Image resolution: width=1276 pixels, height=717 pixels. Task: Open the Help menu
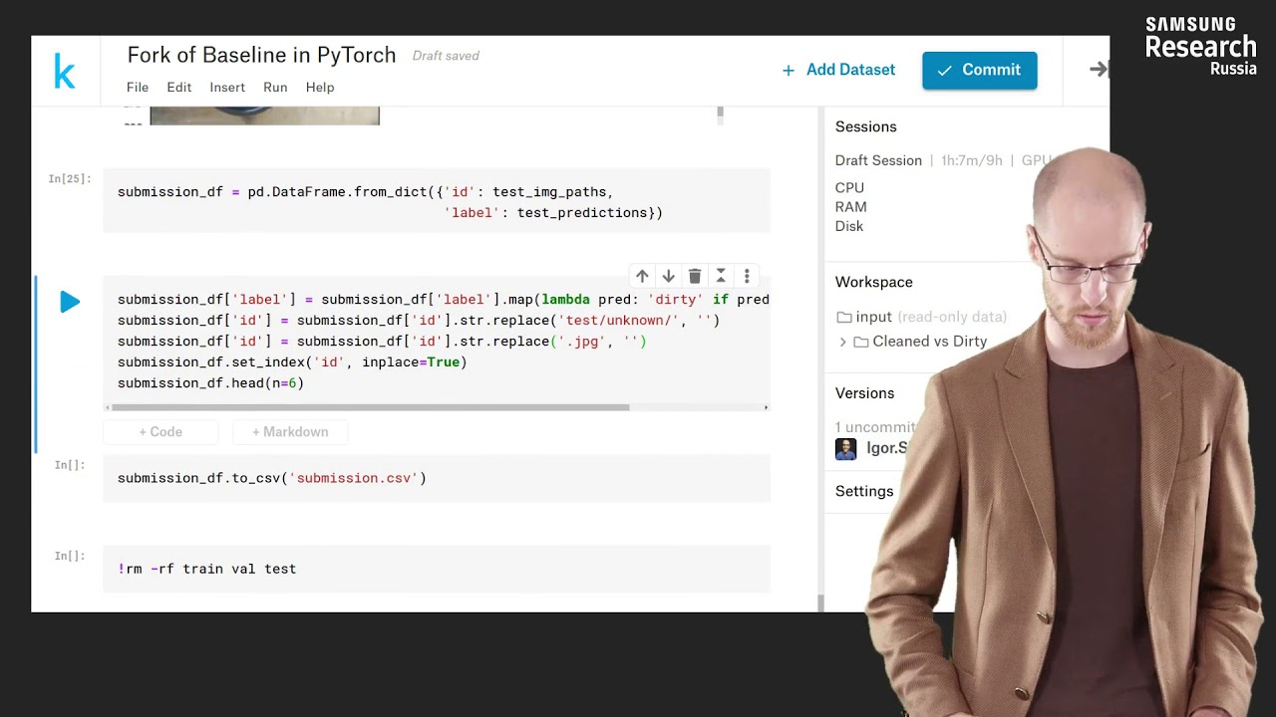tap(320, 88)
